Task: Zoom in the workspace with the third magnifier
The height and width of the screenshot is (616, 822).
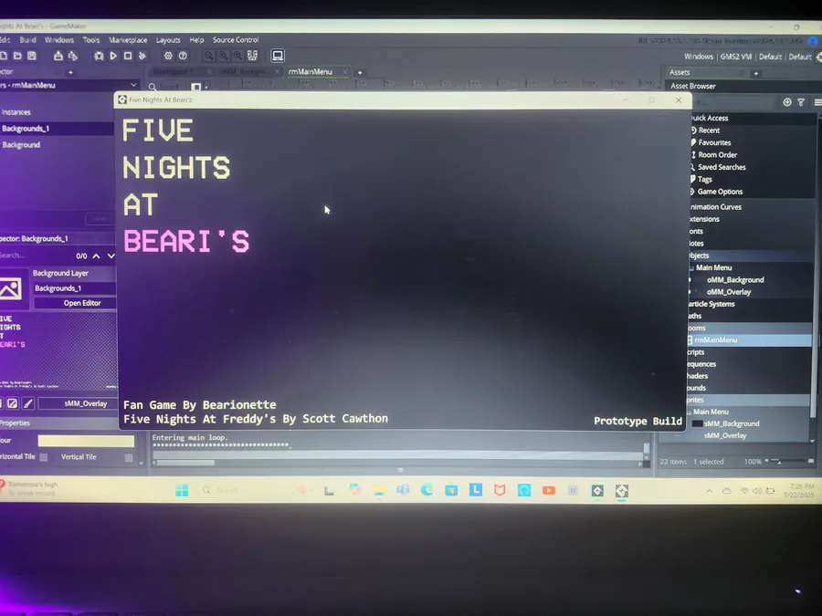Action: [238, 56]
